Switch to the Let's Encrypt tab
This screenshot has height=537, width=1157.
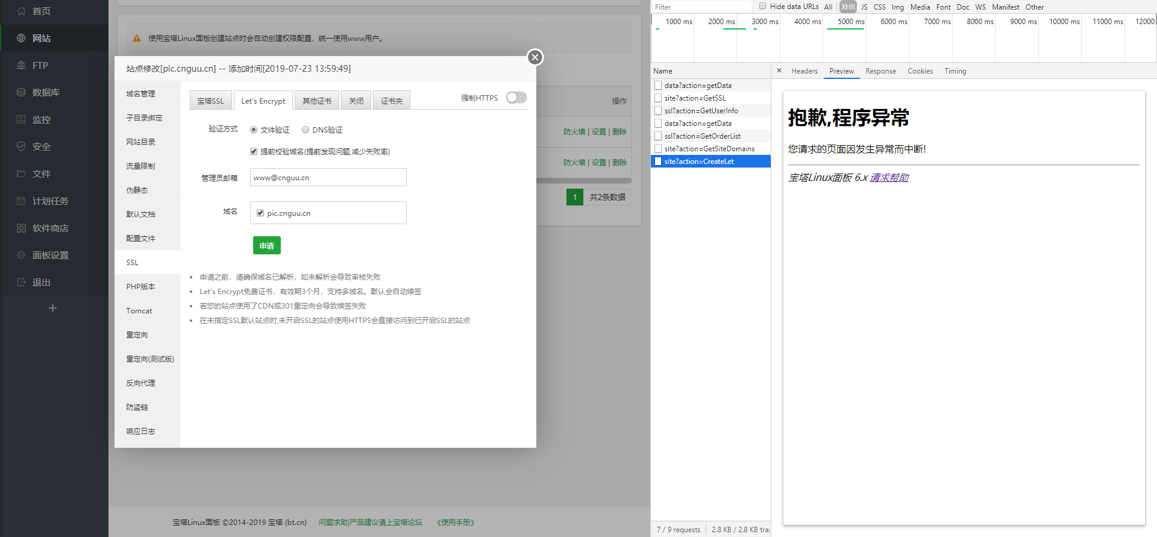263,101
